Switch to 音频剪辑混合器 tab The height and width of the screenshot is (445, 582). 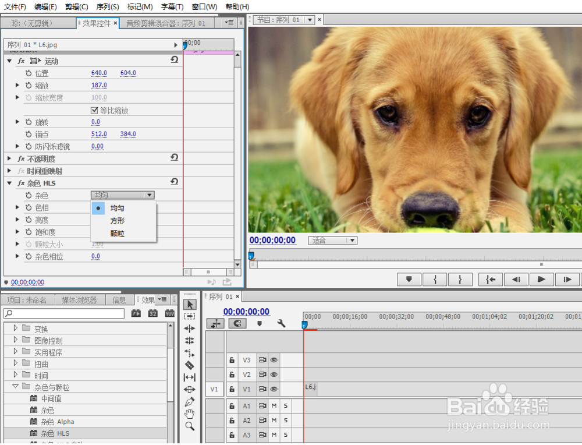(166, 23)
